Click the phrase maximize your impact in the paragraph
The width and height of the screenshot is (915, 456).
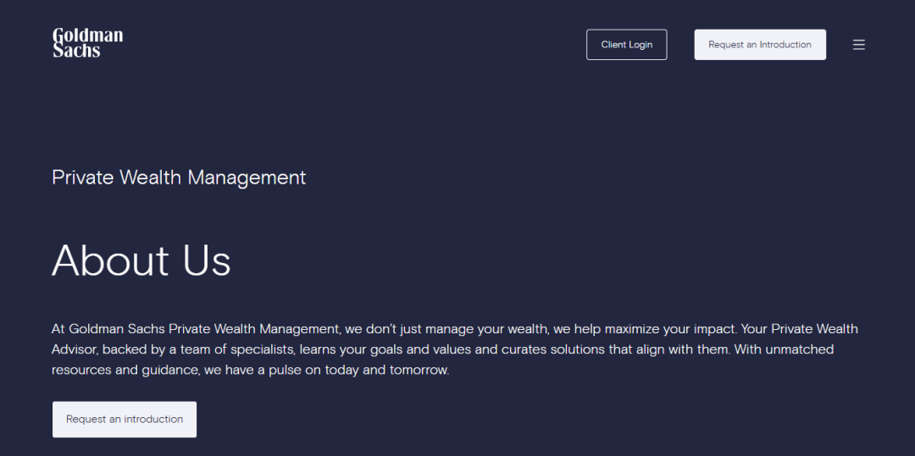pos(669,329)
